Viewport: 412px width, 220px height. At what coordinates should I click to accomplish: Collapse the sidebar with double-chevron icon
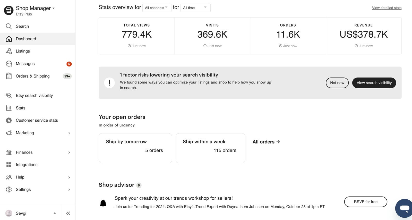68,213
